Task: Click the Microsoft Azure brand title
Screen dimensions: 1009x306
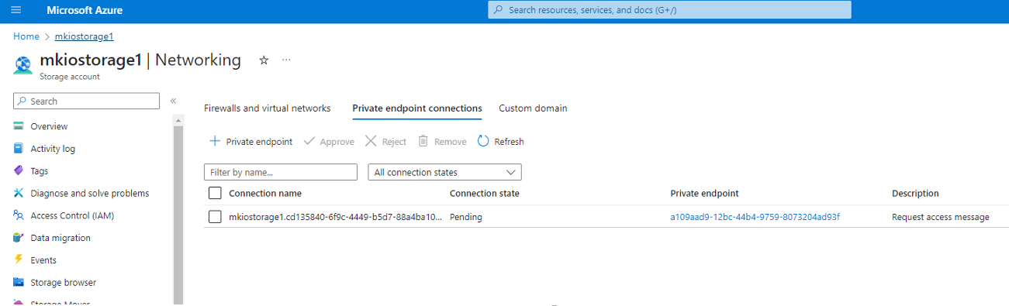Action: click(85, 10)
